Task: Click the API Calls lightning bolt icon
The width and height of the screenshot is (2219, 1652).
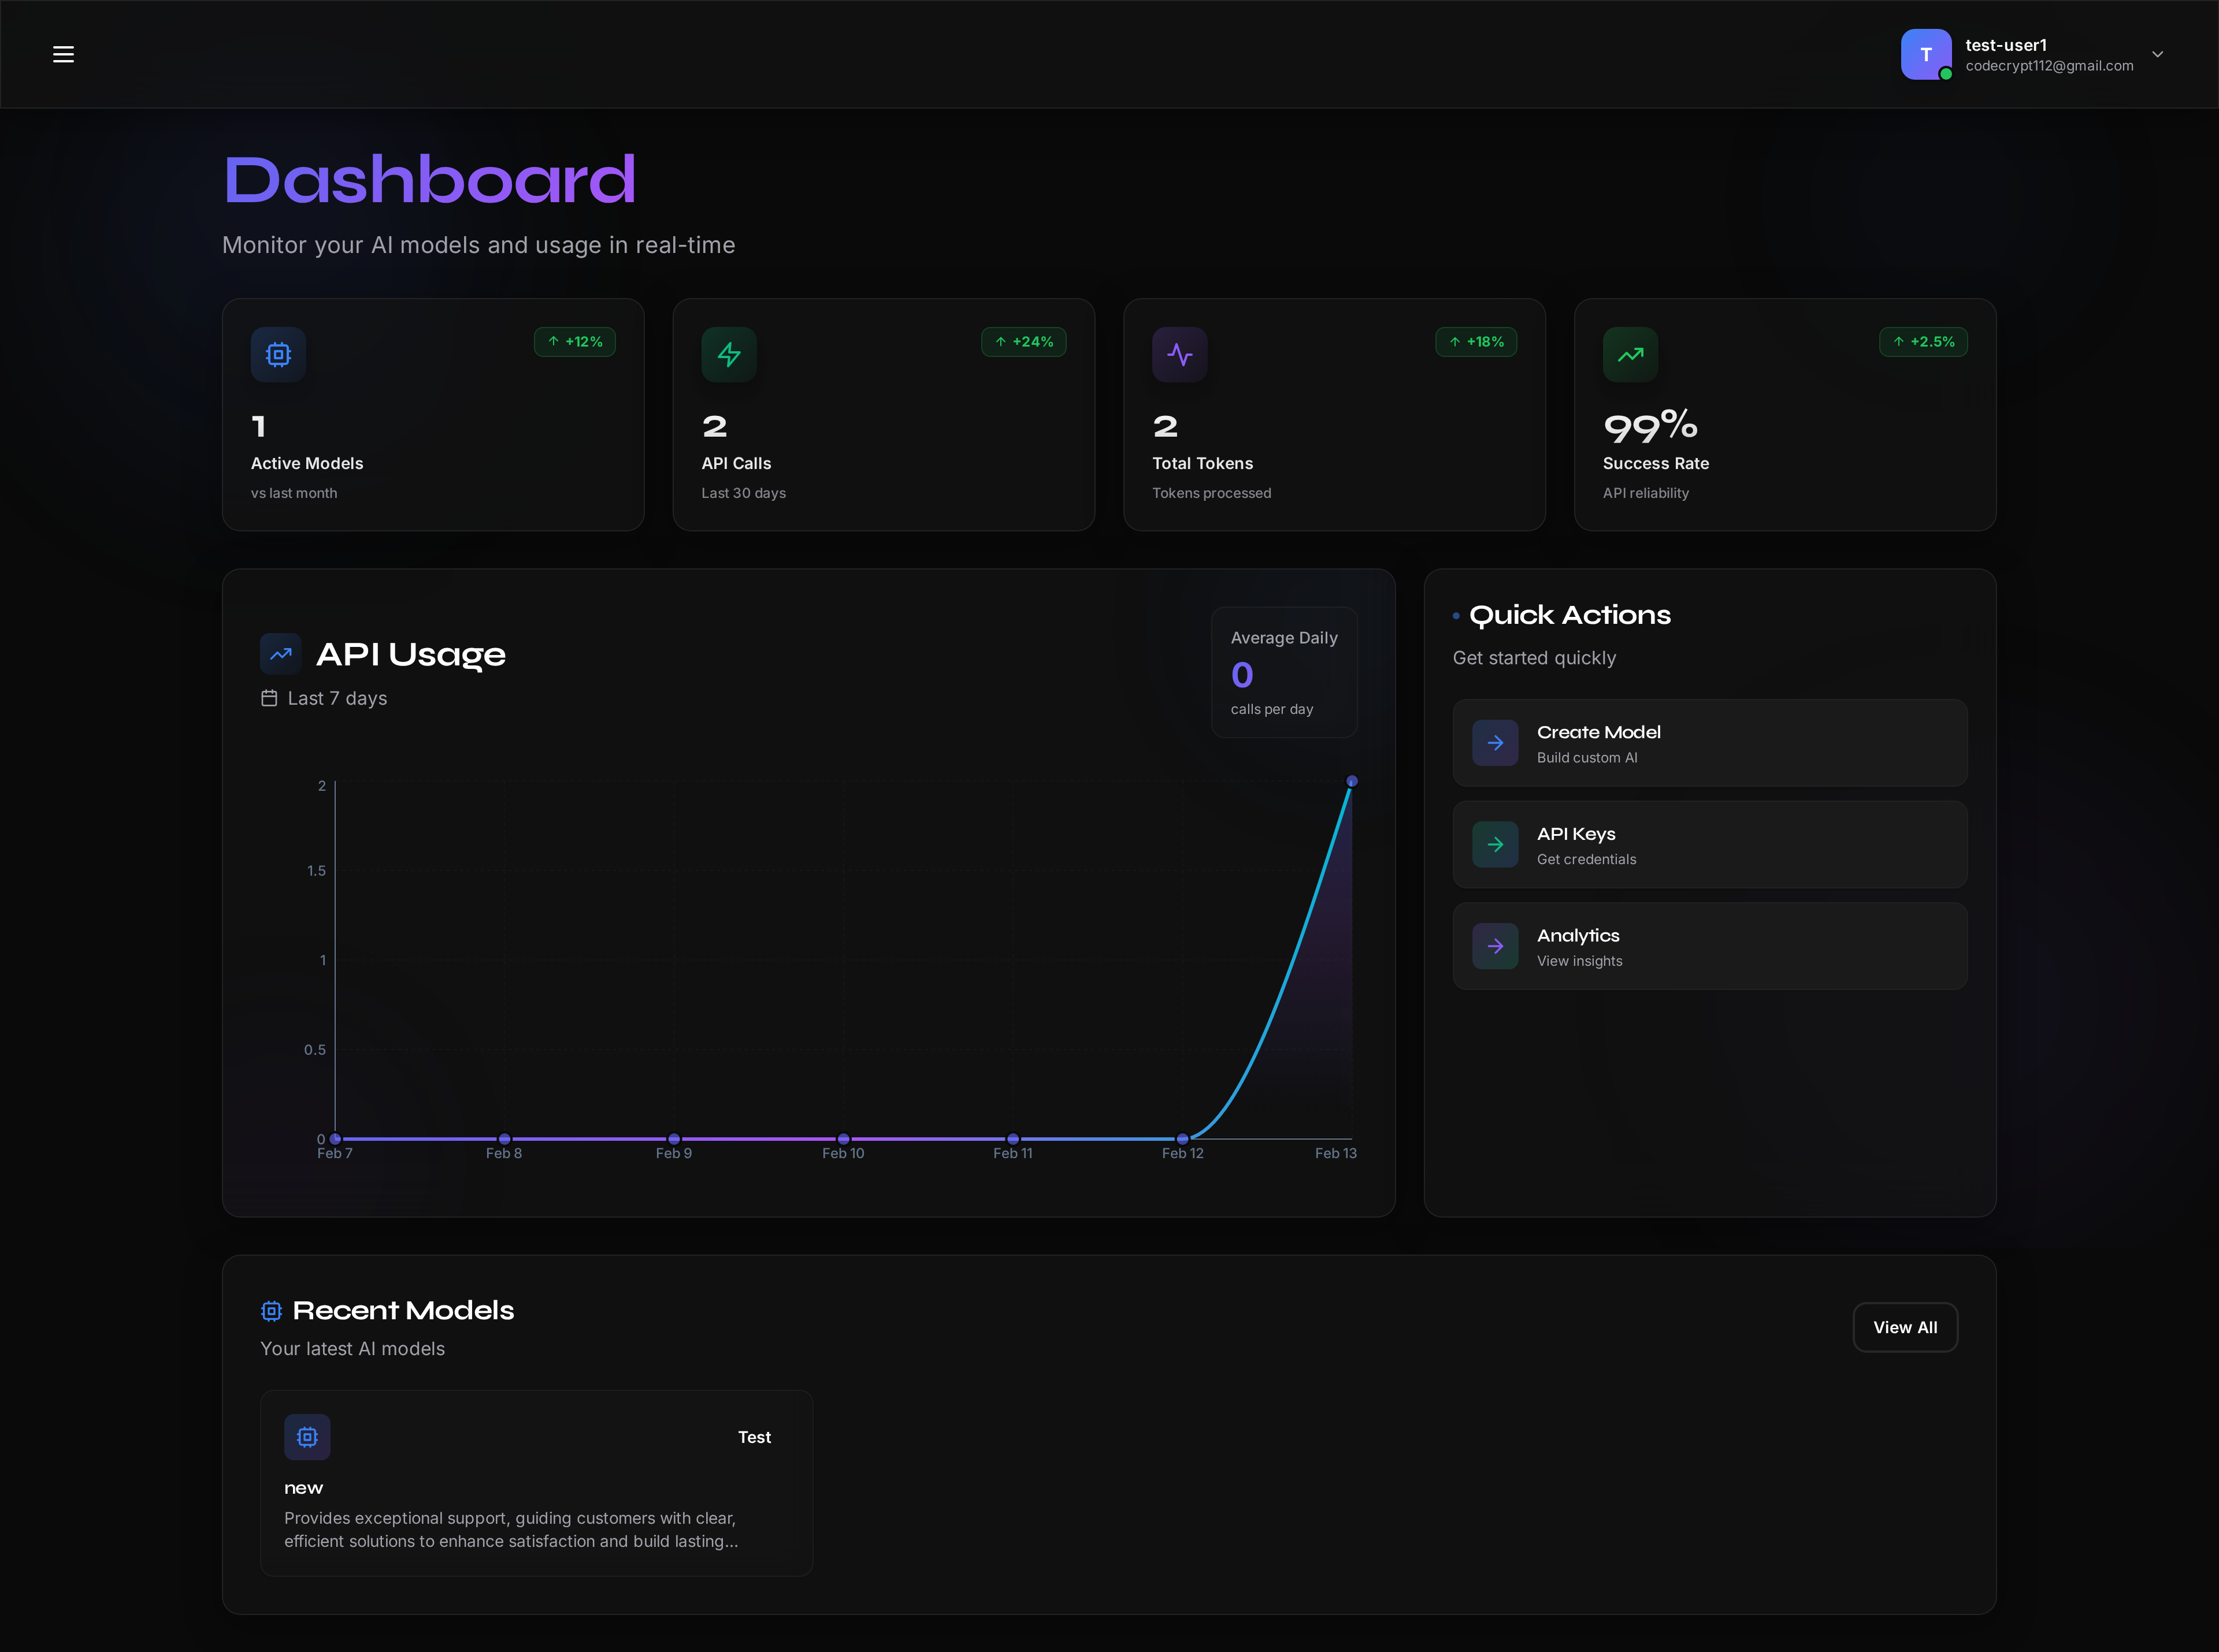Action: point(728,354)
